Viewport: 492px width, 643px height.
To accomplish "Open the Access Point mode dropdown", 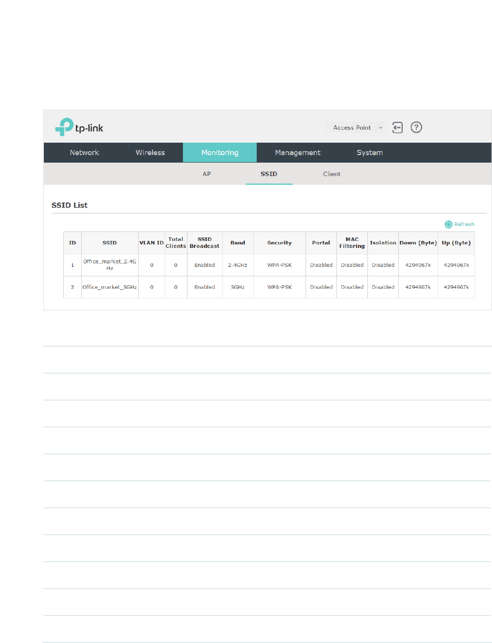I will (355, 128).
